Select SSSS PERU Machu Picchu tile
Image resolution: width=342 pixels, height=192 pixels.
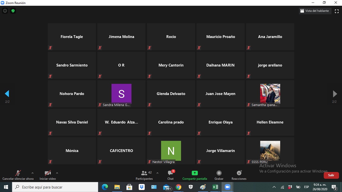[x=270, y=150]
